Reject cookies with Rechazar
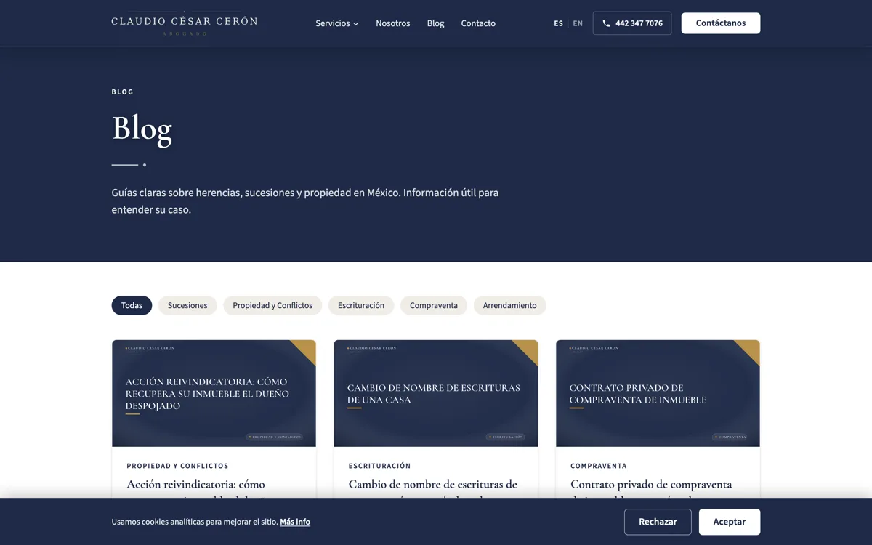 coord(658,522)
